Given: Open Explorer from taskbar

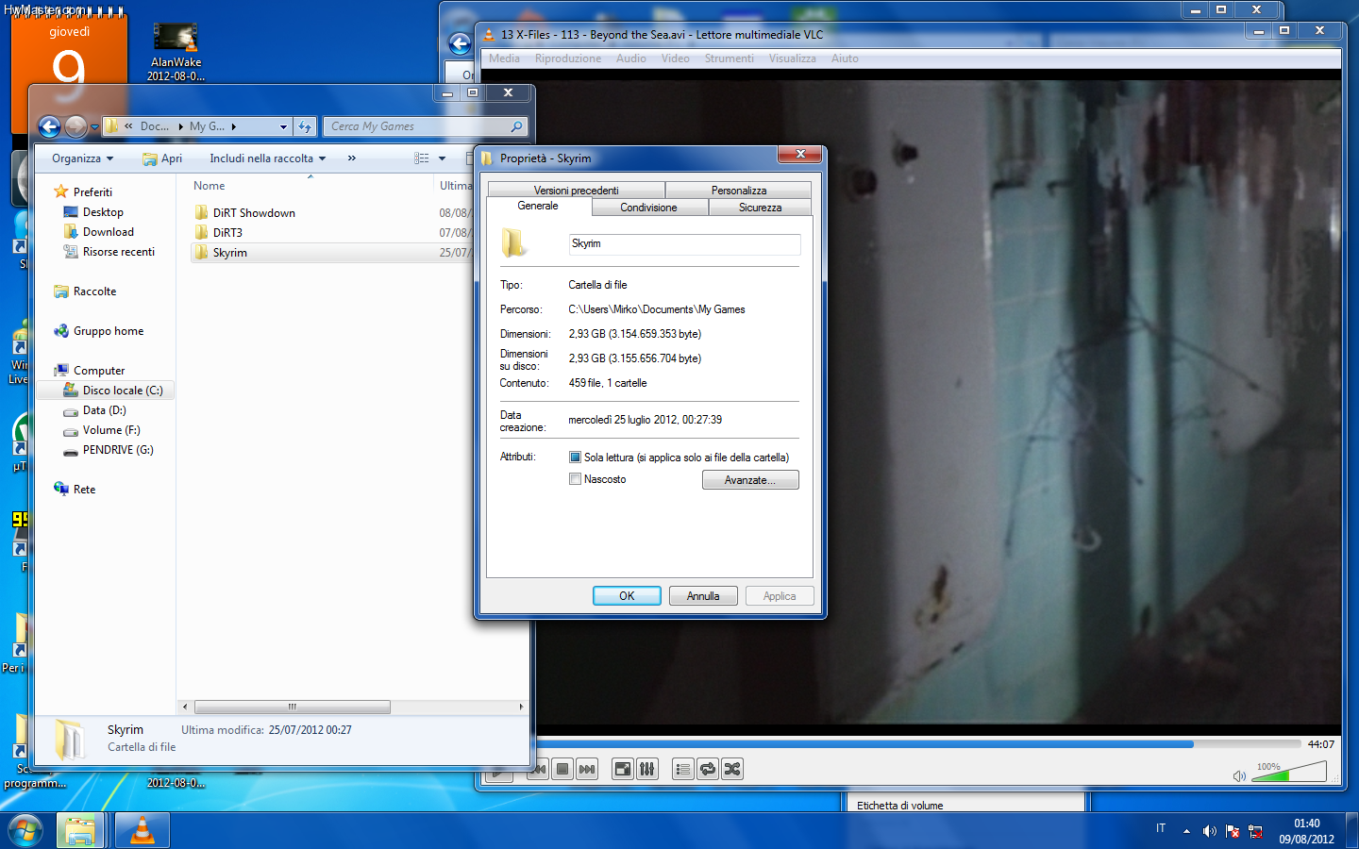Looking at the screenshot, I should (80, 831).
